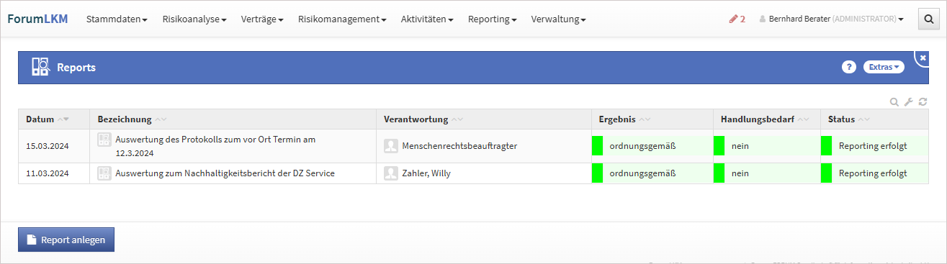Click report icon beside Nachhaltigkeitsbericht entry
The image size is (947, 264).
(x=104, y=173)
